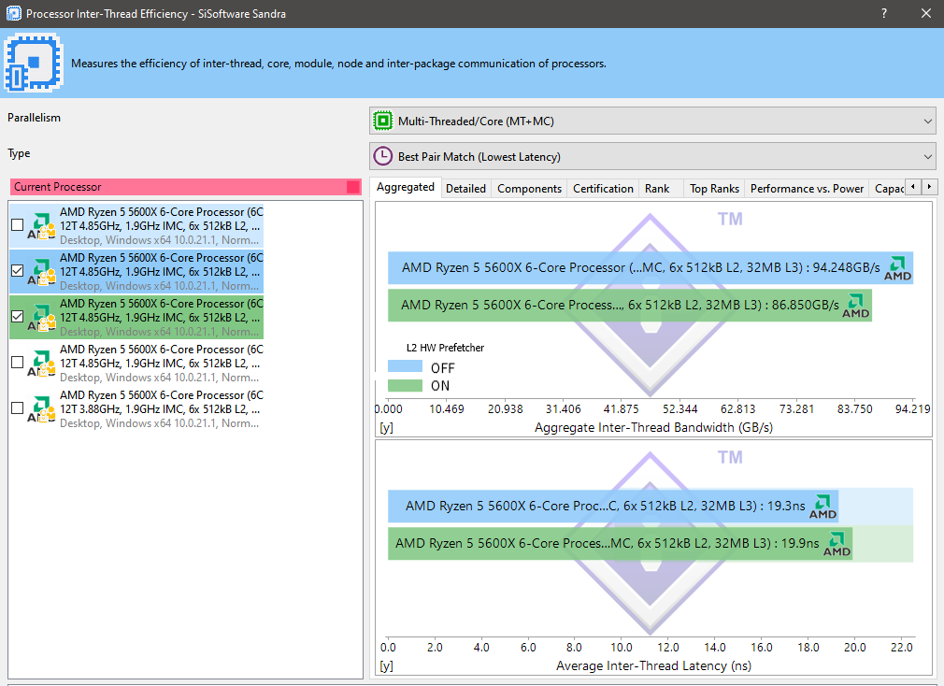This screenshot has width=944, height=686.
Task: Click the [y] label under latency chart
Action: [x=387, y=666]
